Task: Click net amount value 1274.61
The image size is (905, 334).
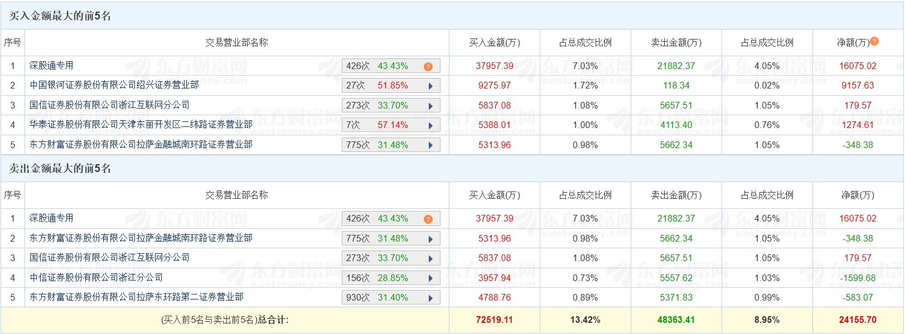Action: (x=858, y=125)
